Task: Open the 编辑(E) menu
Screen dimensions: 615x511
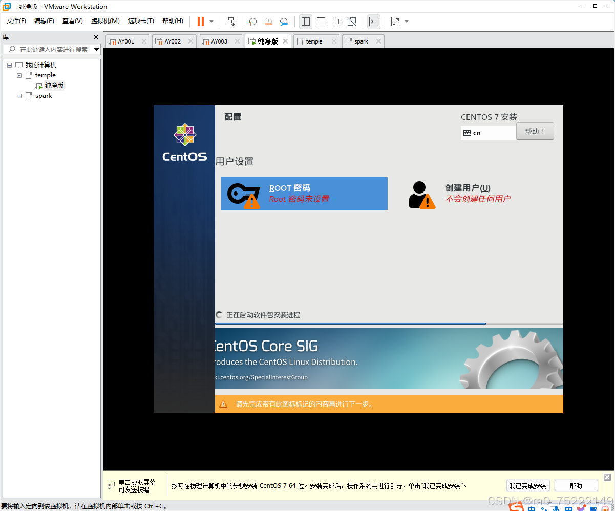Action: click(x=44, y=21)
